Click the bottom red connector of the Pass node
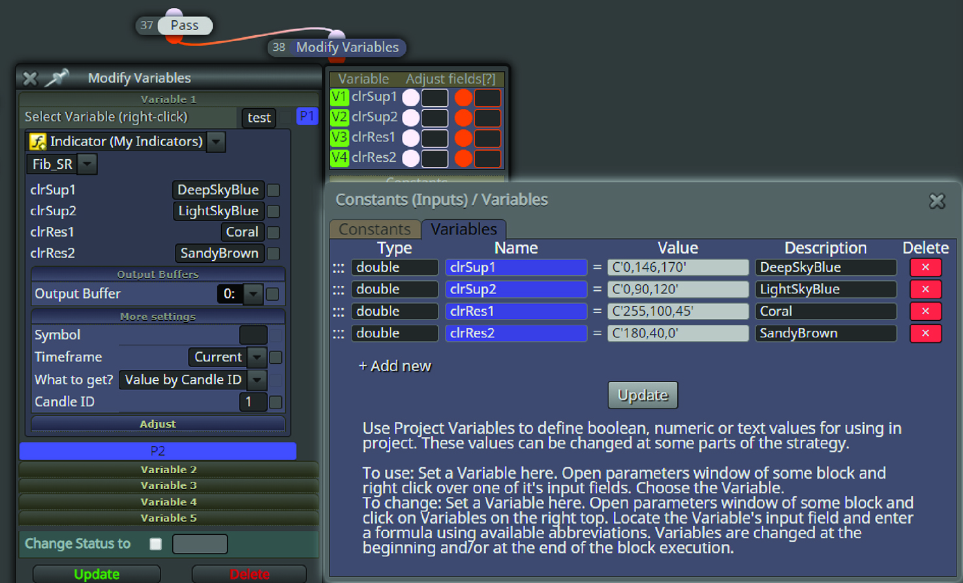 click(174, 38)
